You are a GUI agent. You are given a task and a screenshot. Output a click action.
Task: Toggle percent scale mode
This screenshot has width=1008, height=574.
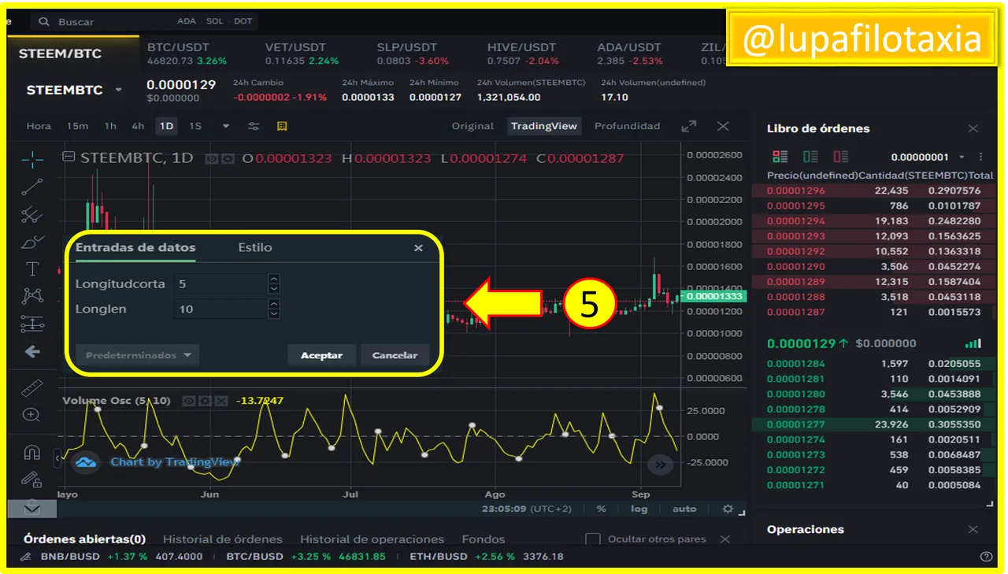(601, 509)
